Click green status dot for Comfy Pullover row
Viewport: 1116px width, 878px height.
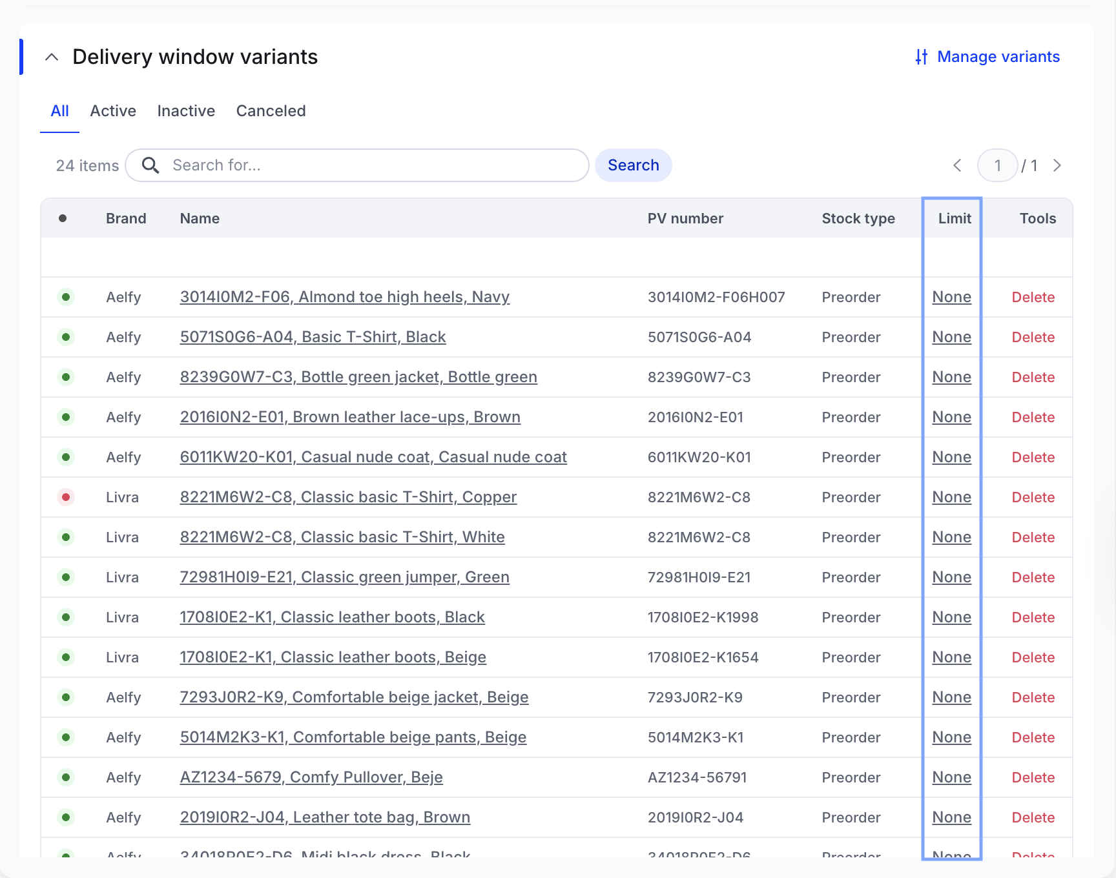pyautogui.click(x=66, y=777)
